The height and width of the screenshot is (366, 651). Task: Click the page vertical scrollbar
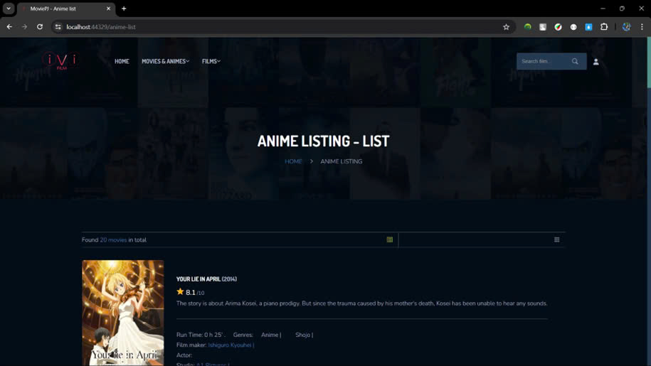648,62
